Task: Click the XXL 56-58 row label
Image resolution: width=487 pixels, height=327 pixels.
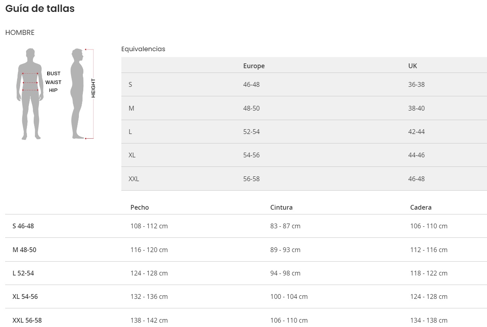Action: point(27,320)
